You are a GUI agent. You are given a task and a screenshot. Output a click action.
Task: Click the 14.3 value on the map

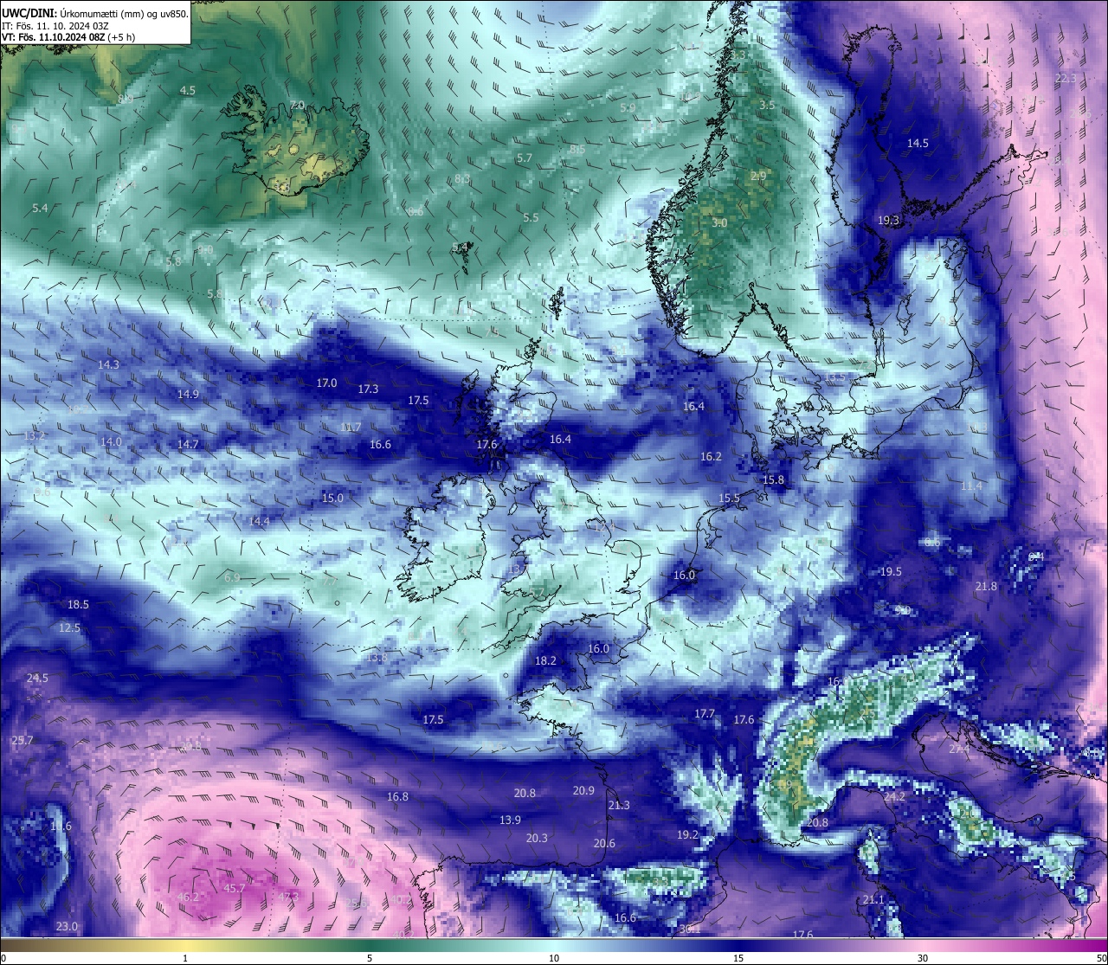(108, 364)
